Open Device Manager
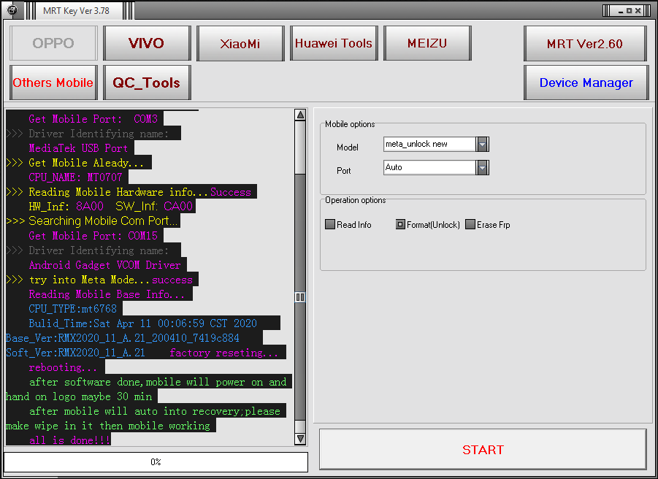 point(586,83)
